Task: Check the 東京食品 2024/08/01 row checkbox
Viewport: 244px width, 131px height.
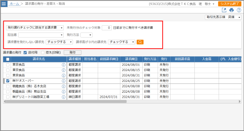Action: coord(8,65)
